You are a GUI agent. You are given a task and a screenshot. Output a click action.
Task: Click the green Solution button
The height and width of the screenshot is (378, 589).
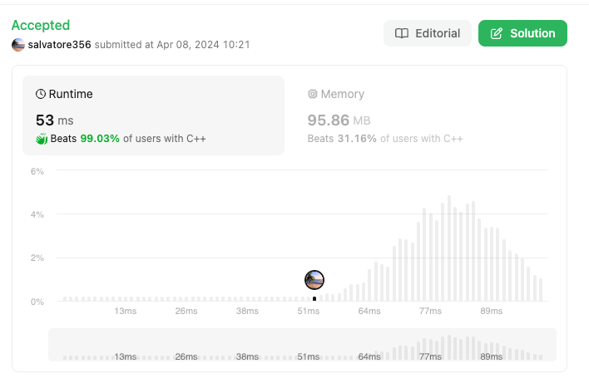[522, 33]
